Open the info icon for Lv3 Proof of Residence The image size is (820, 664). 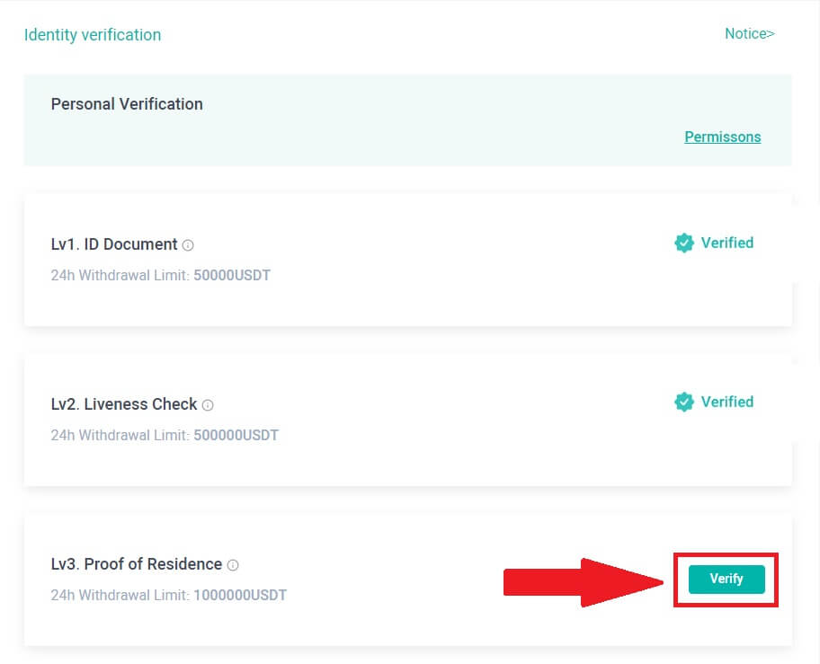232,564
